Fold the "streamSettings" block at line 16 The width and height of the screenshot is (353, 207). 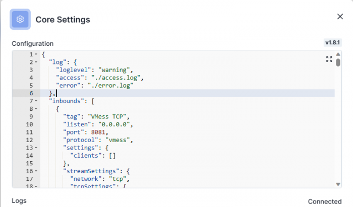36,171
